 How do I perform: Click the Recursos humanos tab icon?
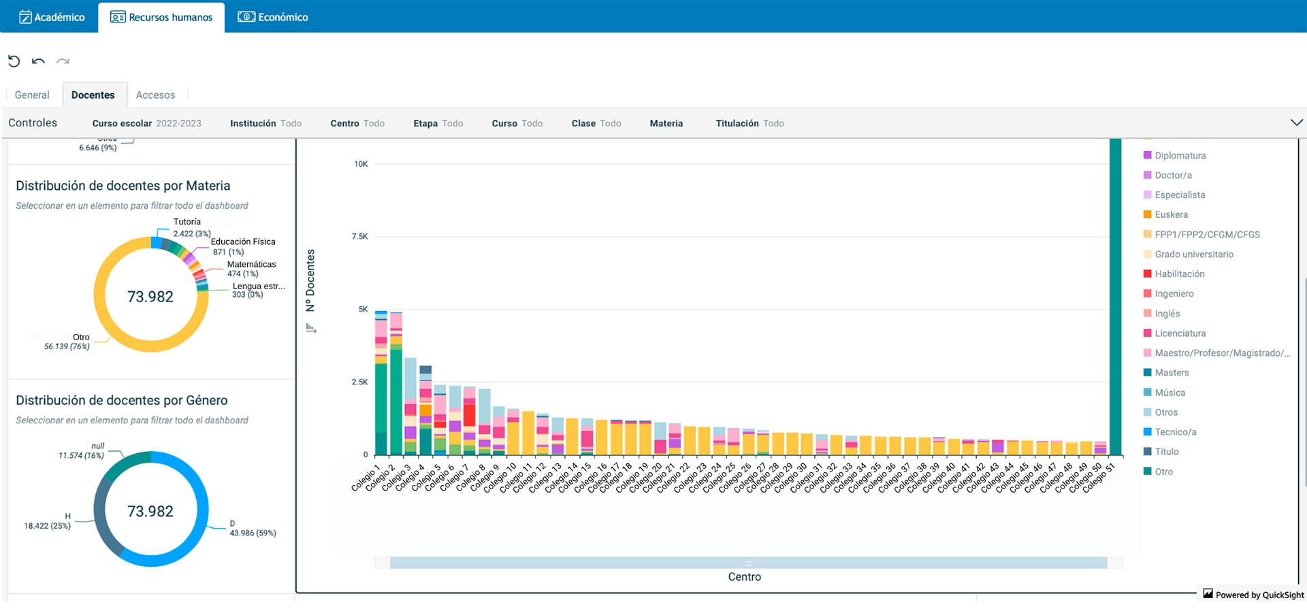point(118,17)
